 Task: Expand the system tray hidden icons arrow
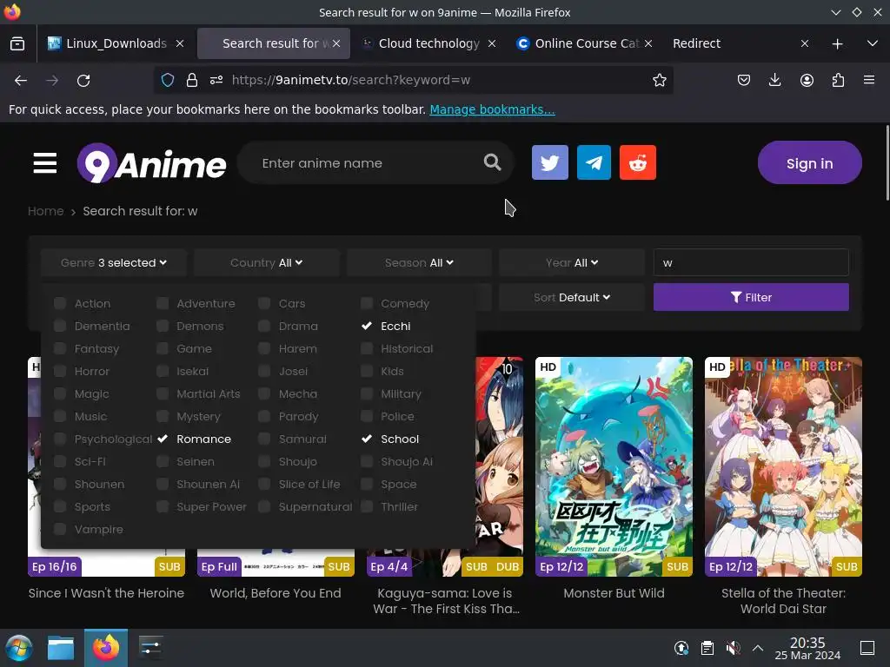tap(758, 648)
